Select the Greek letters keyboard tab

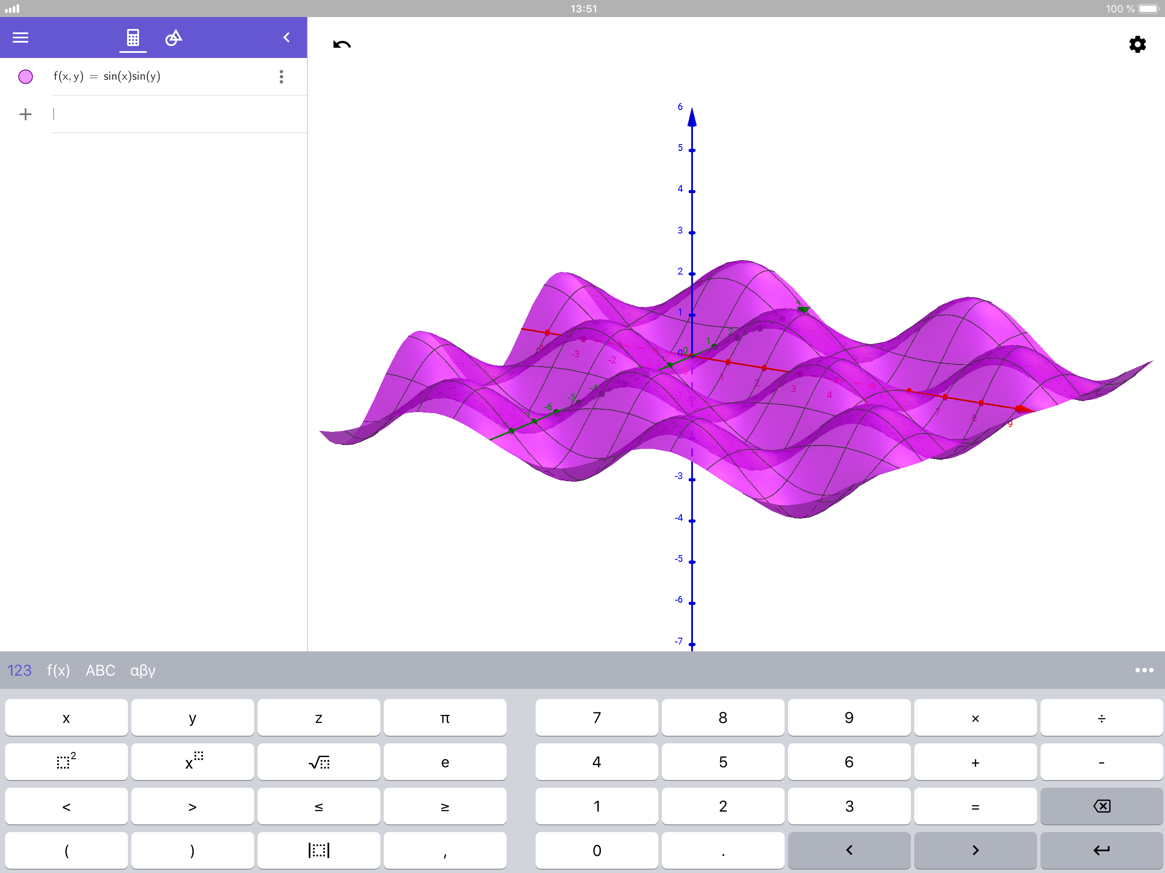pyautogui.click(x=142, y=670)
